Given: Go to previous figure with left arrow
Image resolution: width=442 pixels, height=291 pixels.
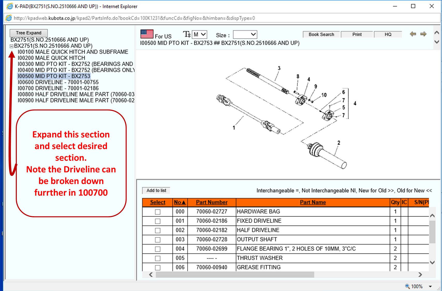Looking at the screenshot, I should coord(413,34).
